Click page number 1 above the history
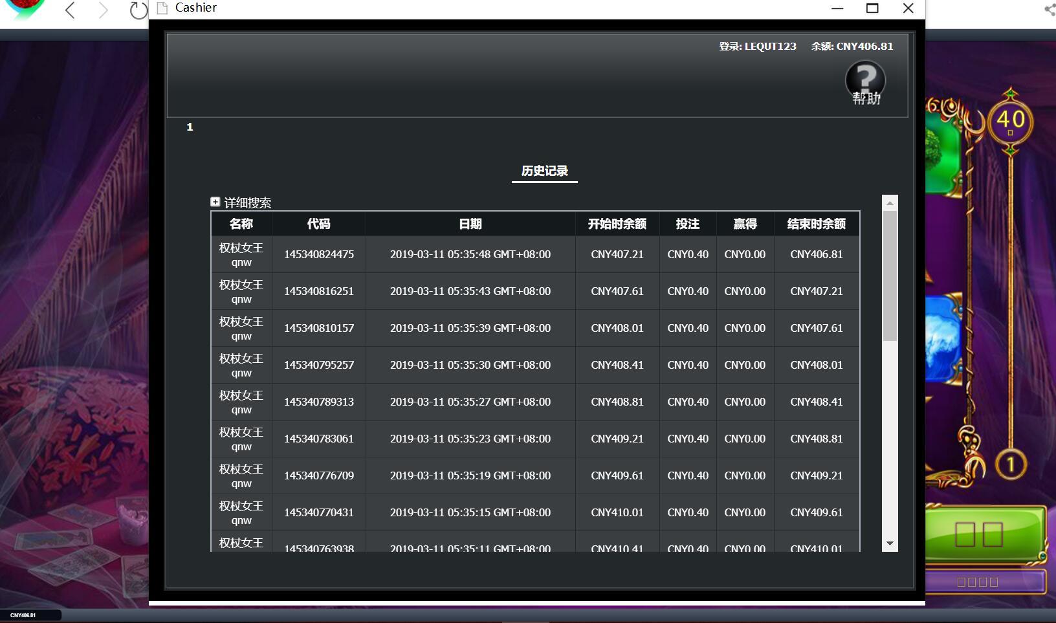The width and height of the screenshot is (1056, 623). pyautogui.click(x=190, y=127)
